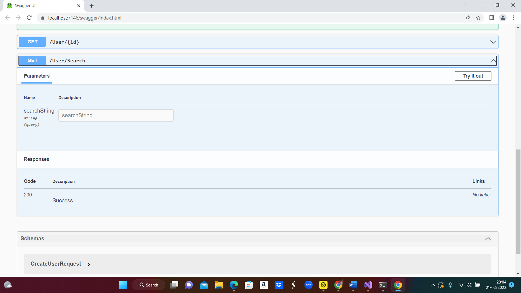Open Windows Start menu

(x=123, y=285)
